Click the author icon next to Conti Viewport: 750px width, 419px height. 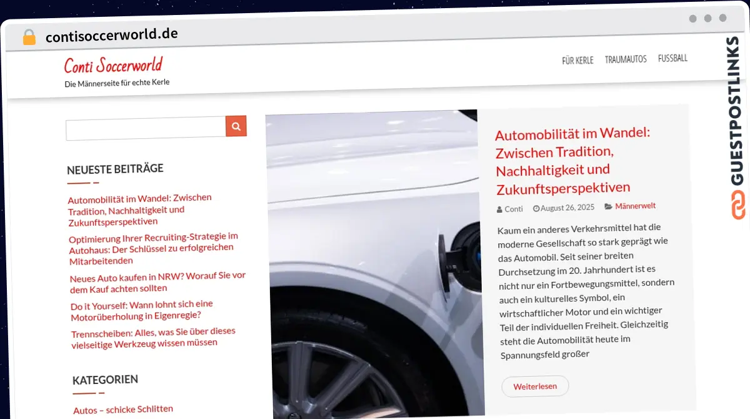click(x=499, y=209)
